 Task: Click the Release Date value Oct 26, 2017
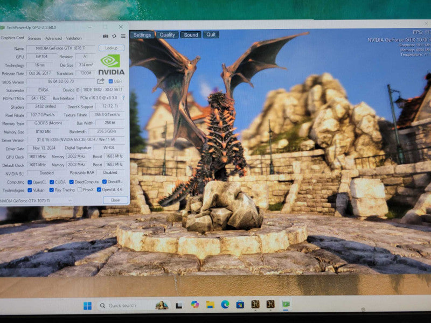40,73
